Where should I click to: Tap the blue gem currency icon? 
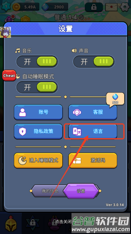[45, 7]
